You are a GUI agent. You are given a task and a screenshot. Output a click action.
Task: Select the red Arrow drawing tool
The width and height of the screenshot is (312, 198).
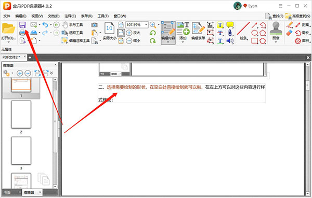pyautogui.click(x=254, y=25)
